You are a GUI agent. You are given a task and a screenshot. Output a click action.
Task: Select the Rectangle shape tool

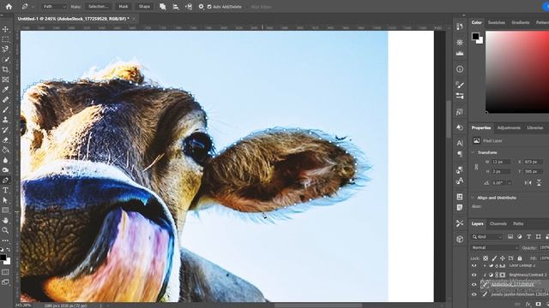click(5, 210)
